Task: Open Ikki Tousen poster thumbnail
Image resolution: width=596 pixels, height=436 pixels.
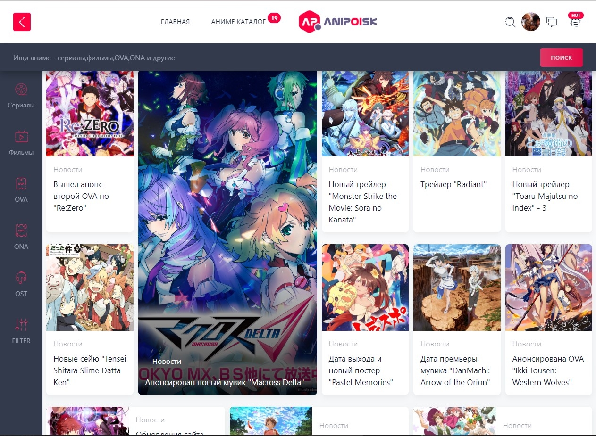Action: (x=548, y=288)
